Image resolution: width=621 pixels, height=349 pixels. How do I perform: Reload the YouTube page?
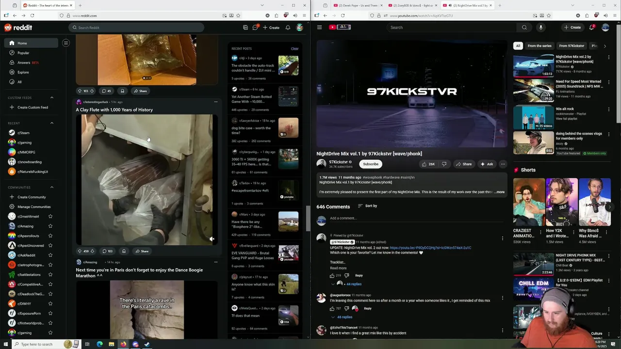click(x=343, y=16)
